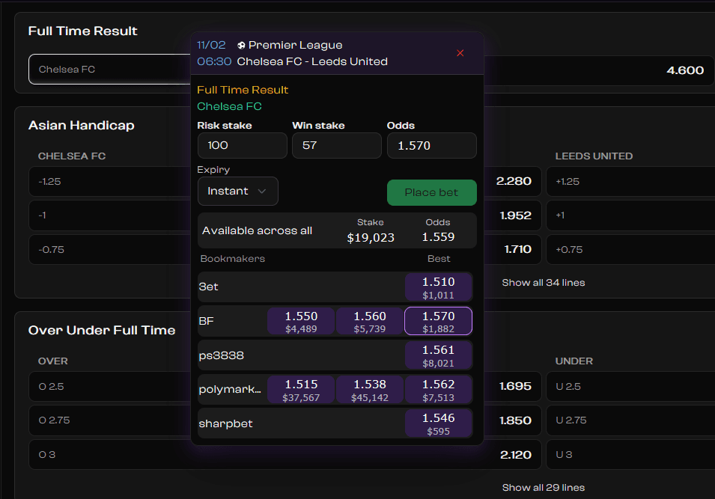
Task: Click the sharpbet bookmaker name
Action: pyautogui.click(x=225, y=423)
